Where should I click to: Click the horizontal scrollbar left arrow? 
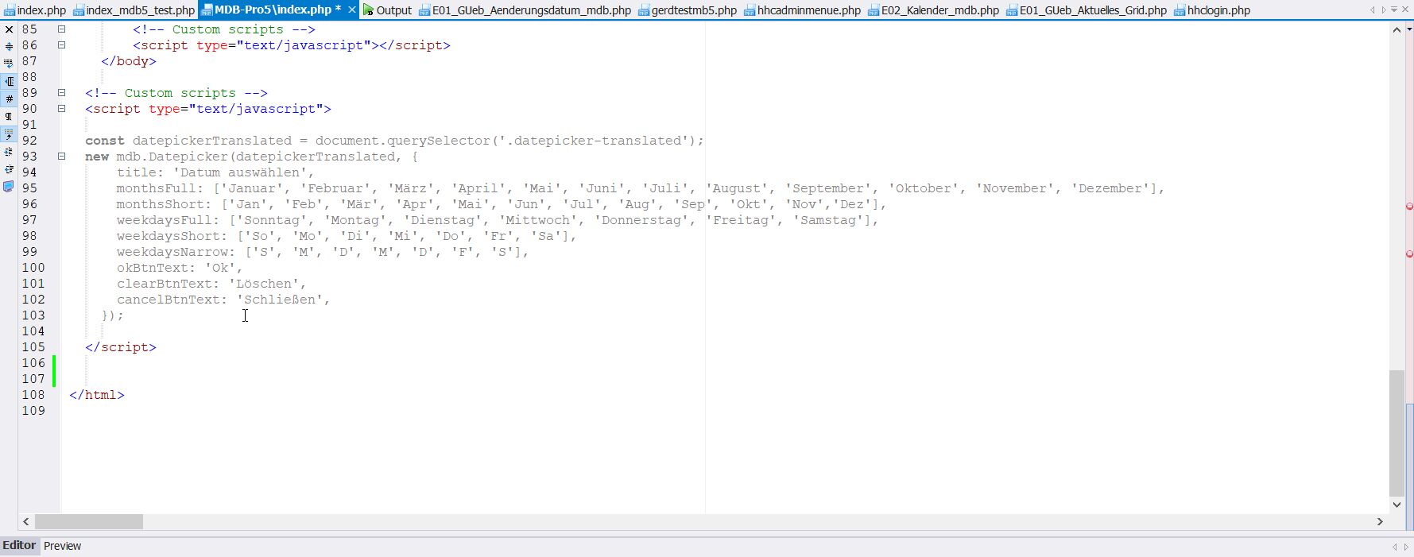pos(26,521)
